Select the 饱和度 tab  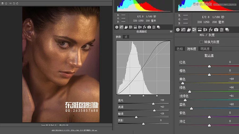(191, 49)
